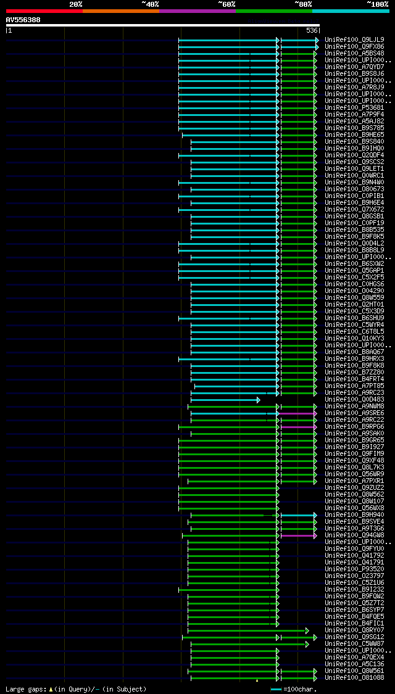Click the orange ~40% legend segment
The width and height of the screenshot is (395, 694).
[121, 10]
